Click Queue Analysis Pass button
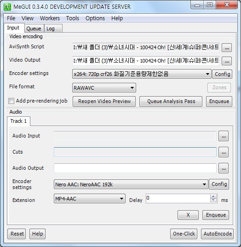This screenshot has height=247, width=241. click(x=171, y=101)
